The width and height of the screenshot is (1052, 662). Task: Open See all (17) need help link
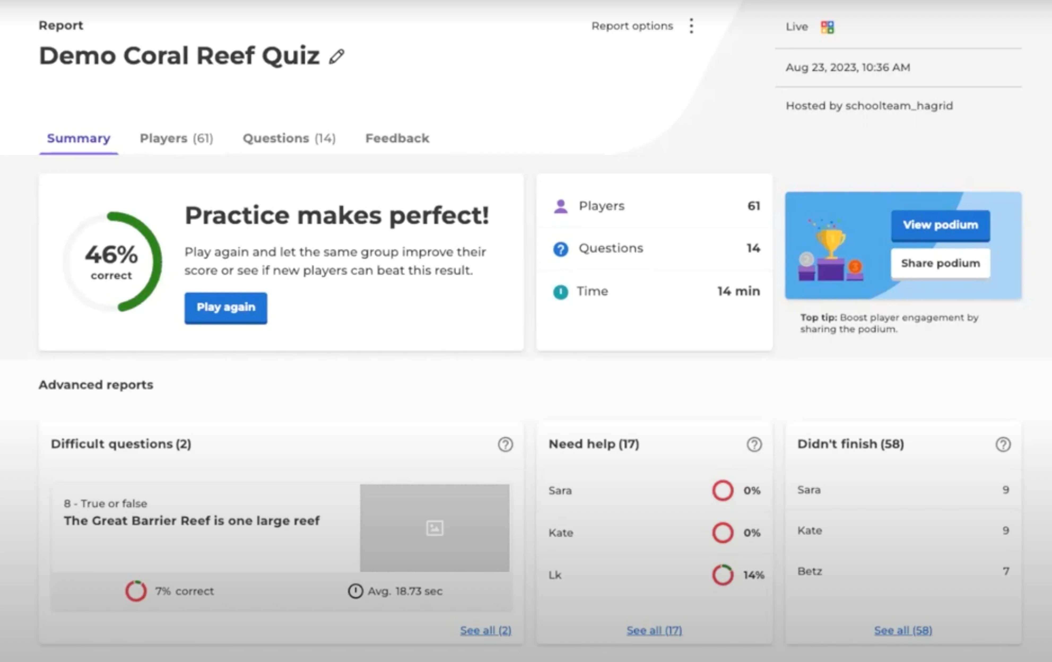pos(654,630)
